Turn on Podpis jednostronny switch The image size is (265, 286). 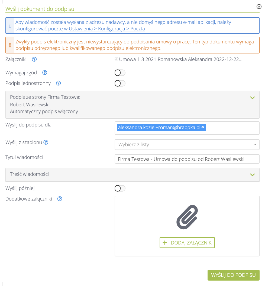(120, 83)
